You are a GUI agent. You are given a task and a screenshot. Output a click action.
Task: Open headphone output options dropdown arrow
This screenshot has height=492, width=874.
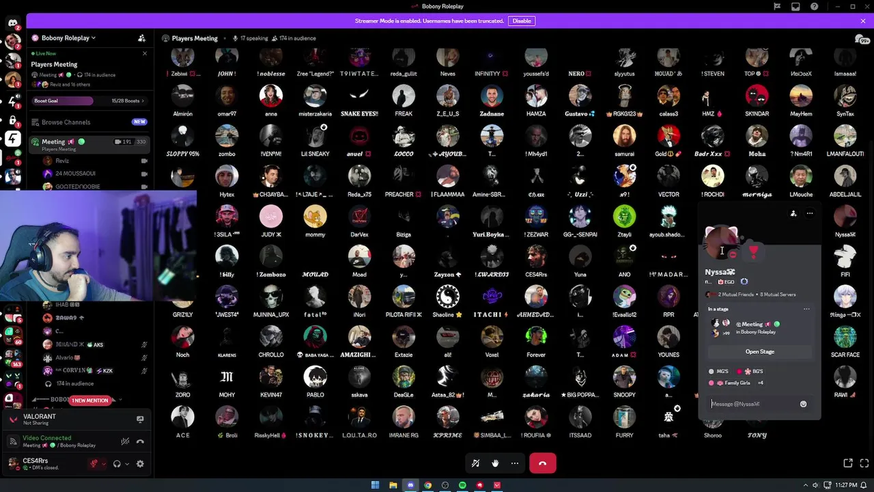pos(126,464)
